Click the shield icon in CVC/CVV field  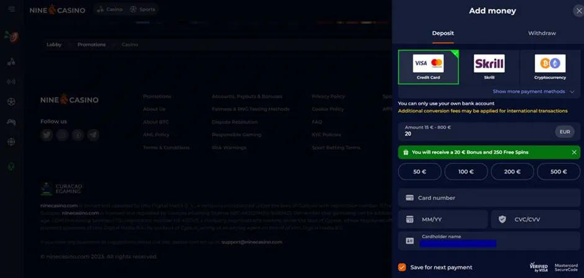[502, 220]
